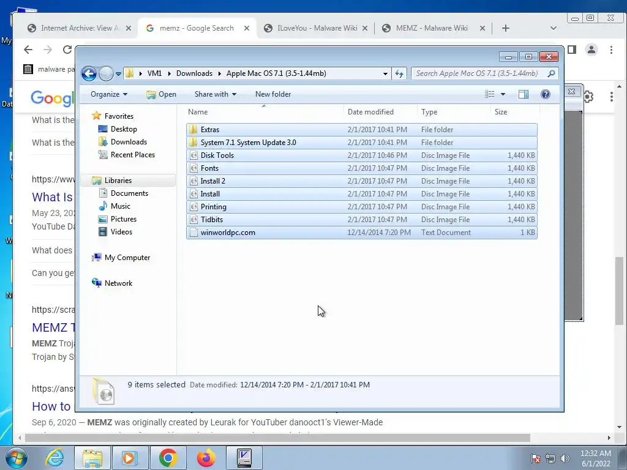The height and width of the screenshot is (470, 627).
Task: Open Recent Places in navigation pane
Action: 132,155
